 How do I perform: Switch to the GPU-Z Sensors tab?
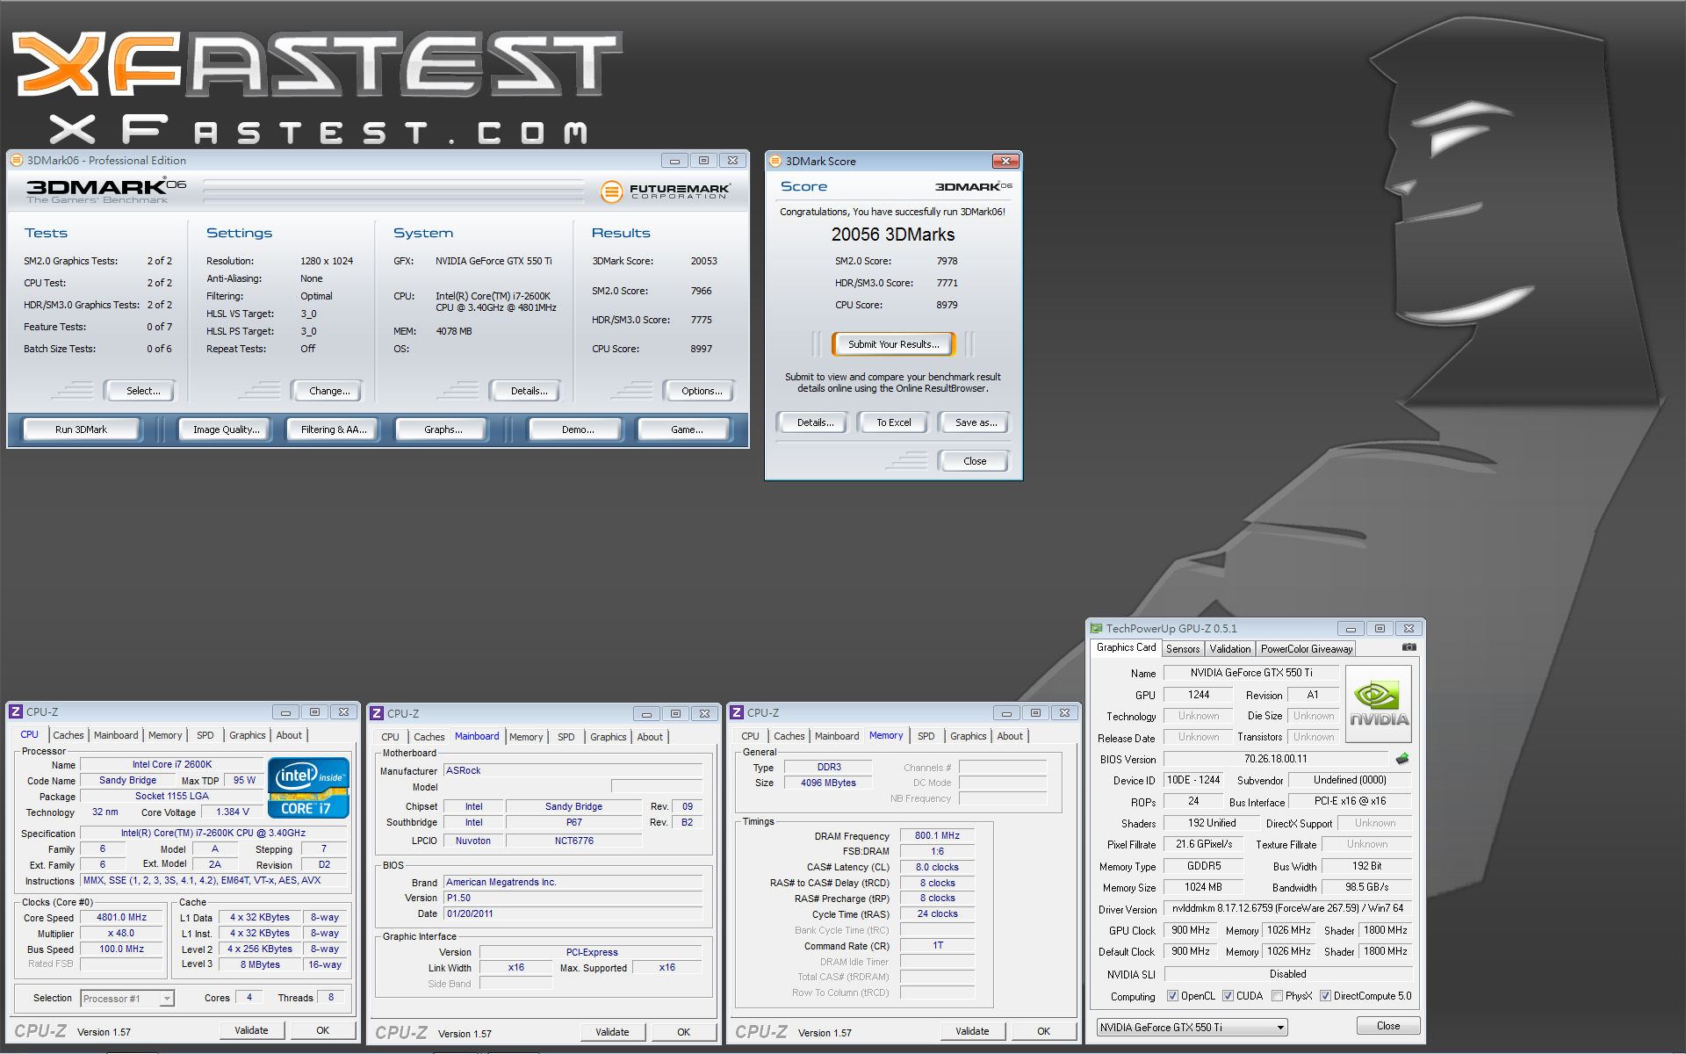pos(1182,648)
